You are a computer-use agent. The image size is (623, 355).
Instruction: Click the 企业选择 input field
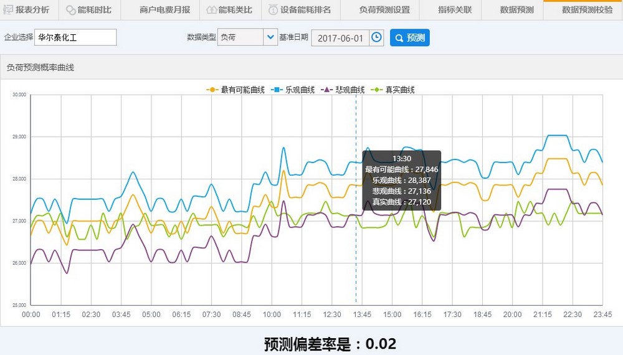[x=75, y=37]
